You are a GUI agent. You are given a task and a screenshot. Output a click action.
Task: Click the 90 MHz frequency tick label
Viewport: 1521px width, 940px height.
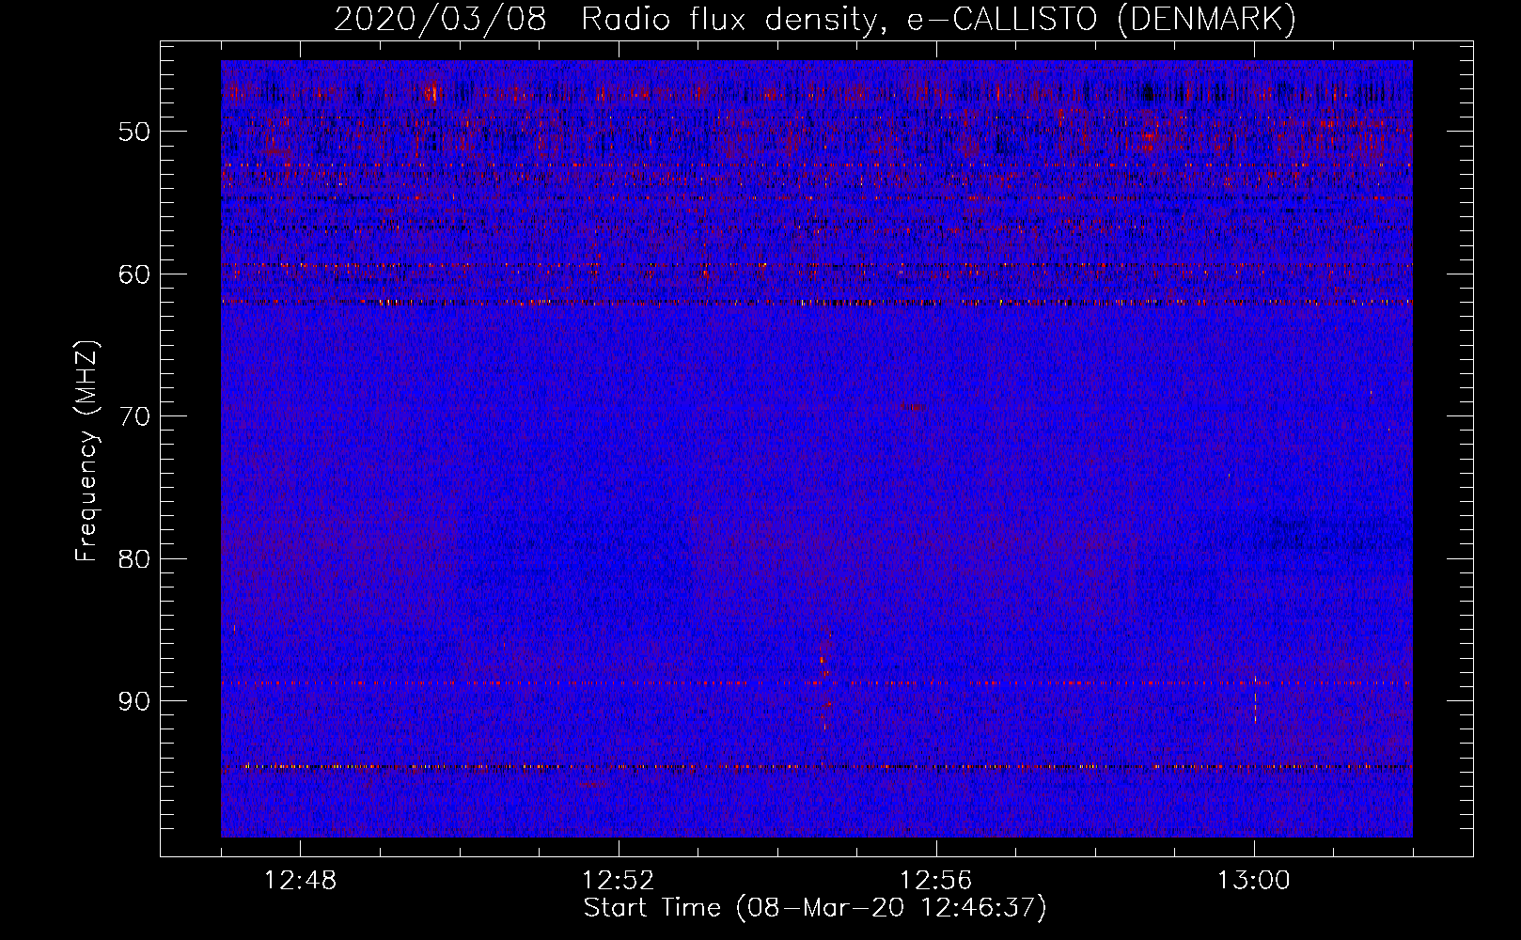click(134, 702)
